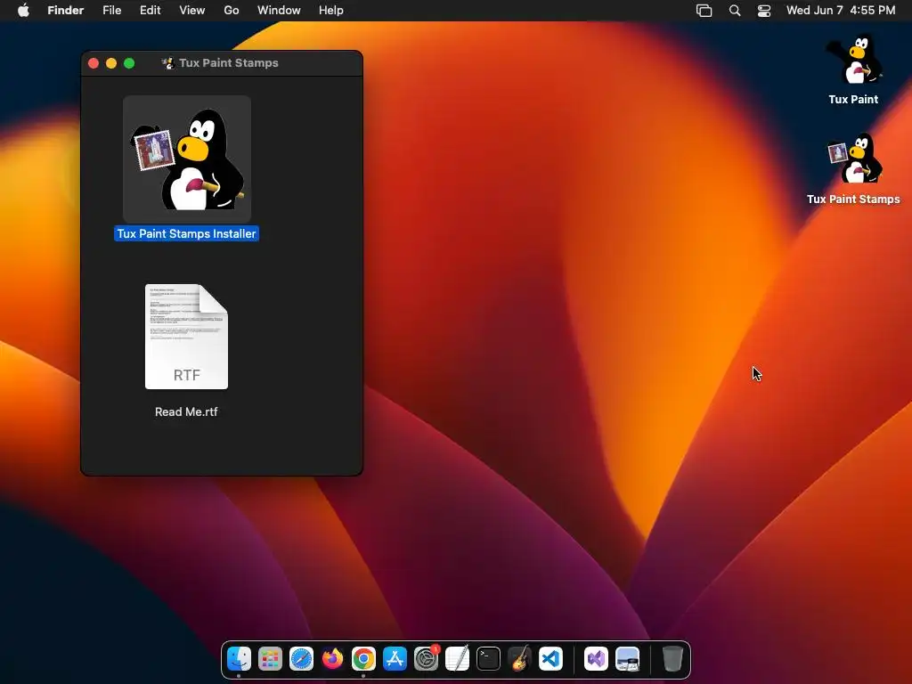Image resolution: width=912 pixels, height=684 pixels.
Task: Open the Trash in the Dock
Action: (672, 659)
